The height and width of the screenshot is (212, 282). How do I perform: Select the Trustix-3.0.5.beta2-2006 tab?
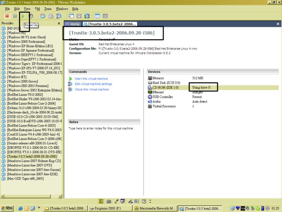(x=110, y=24)
